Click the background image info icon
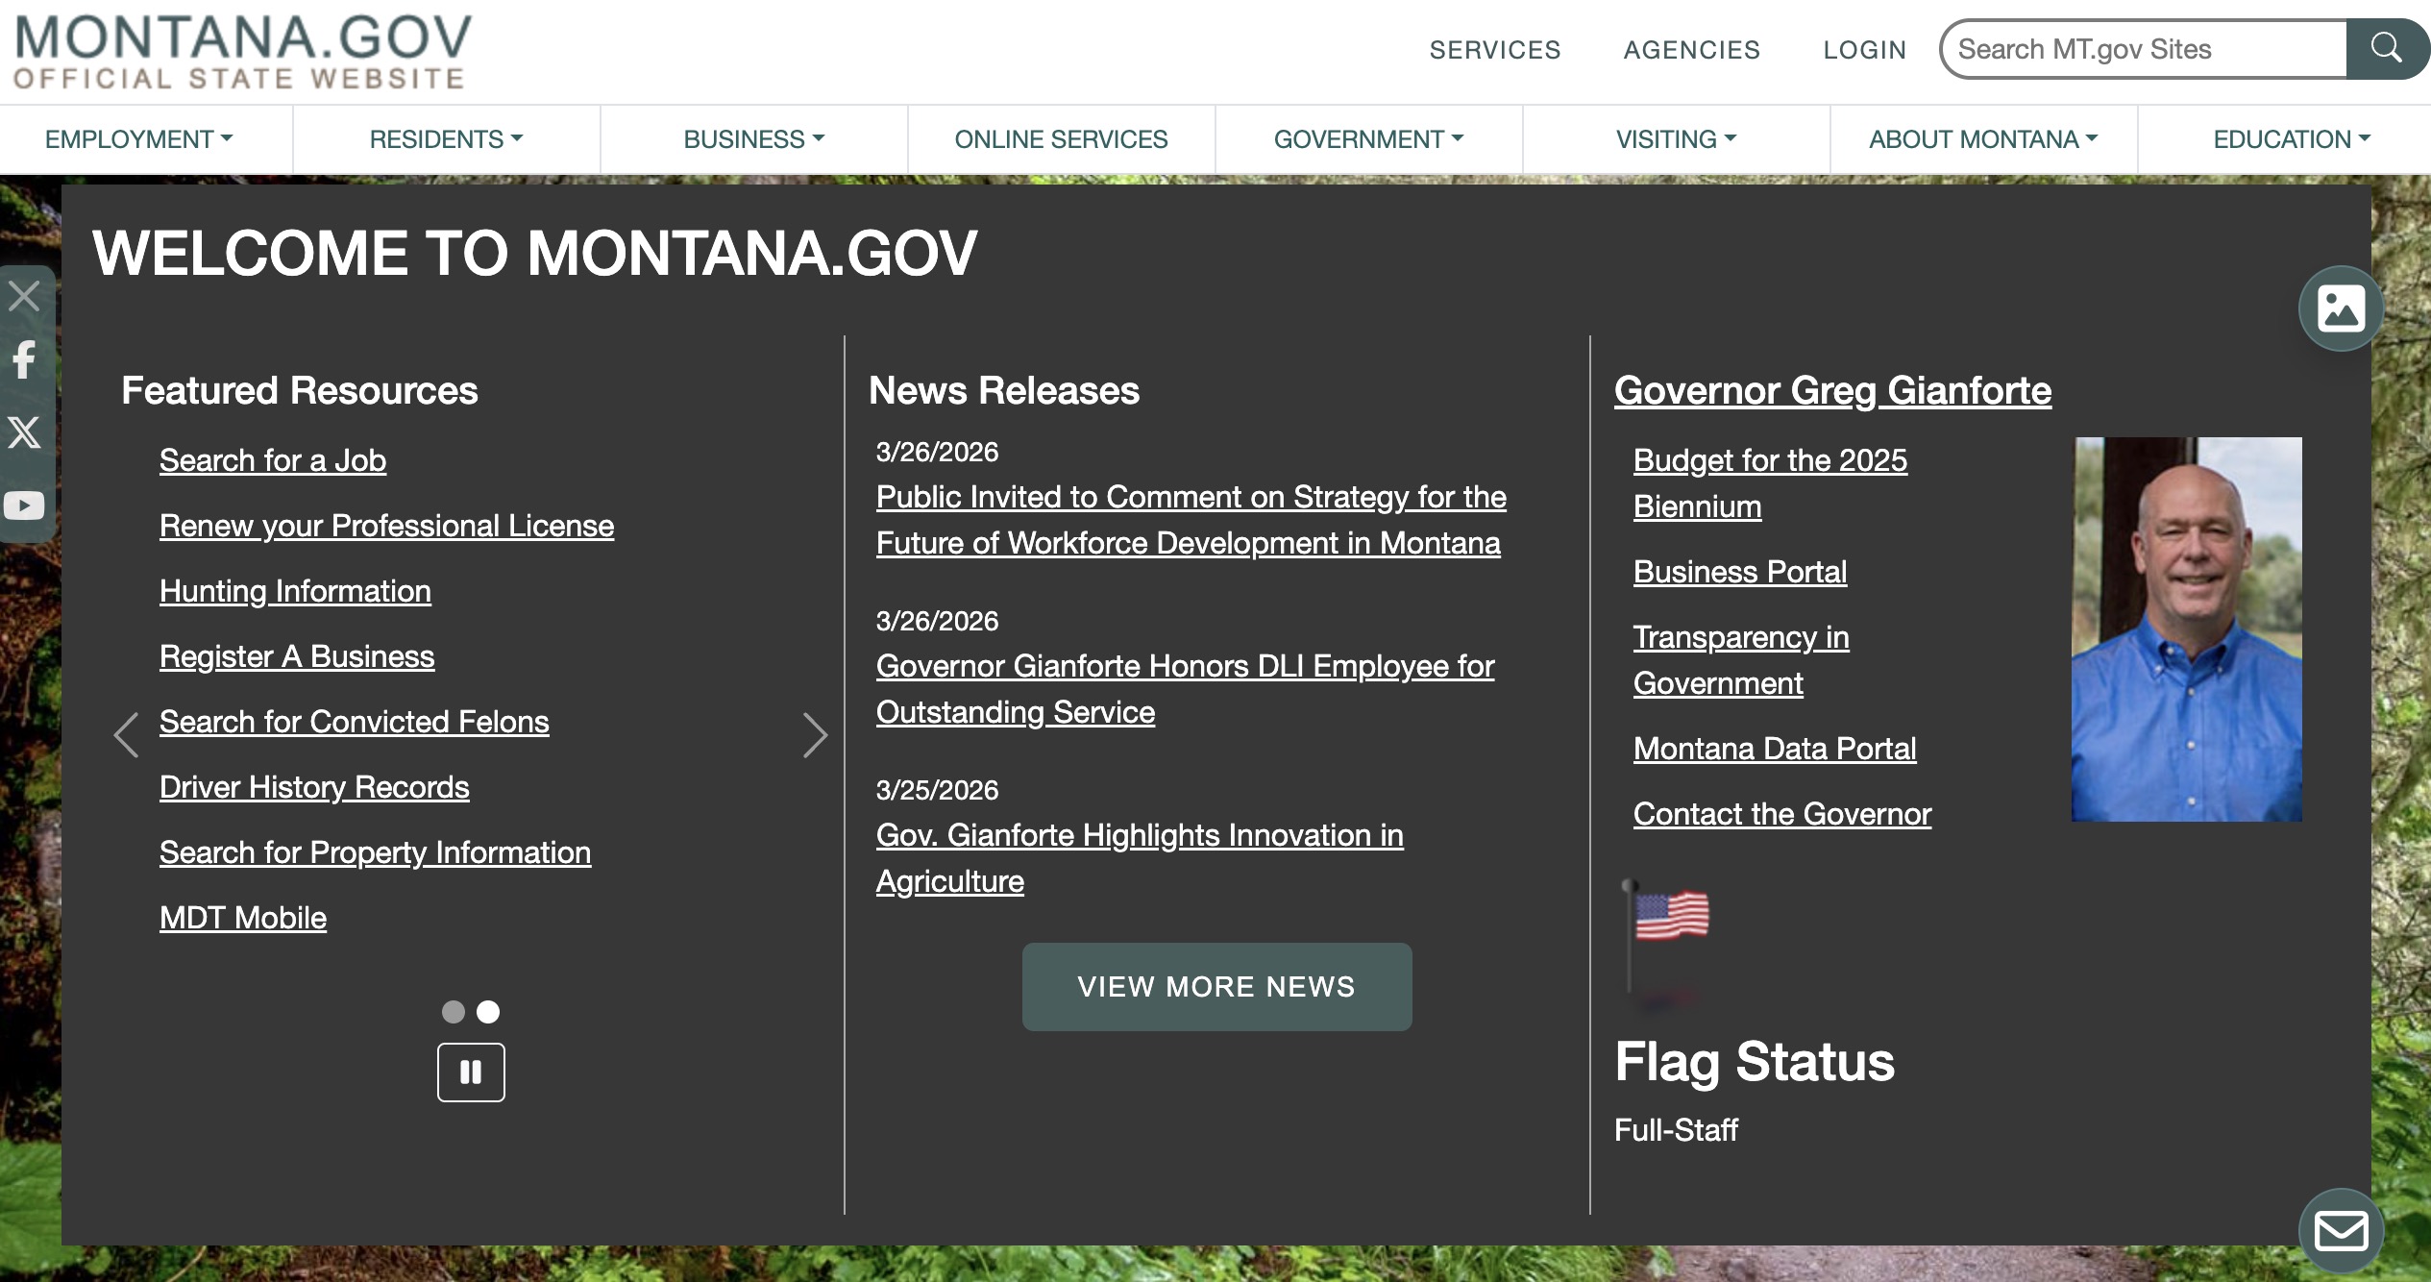2431x1282 pixels. 2341,308
